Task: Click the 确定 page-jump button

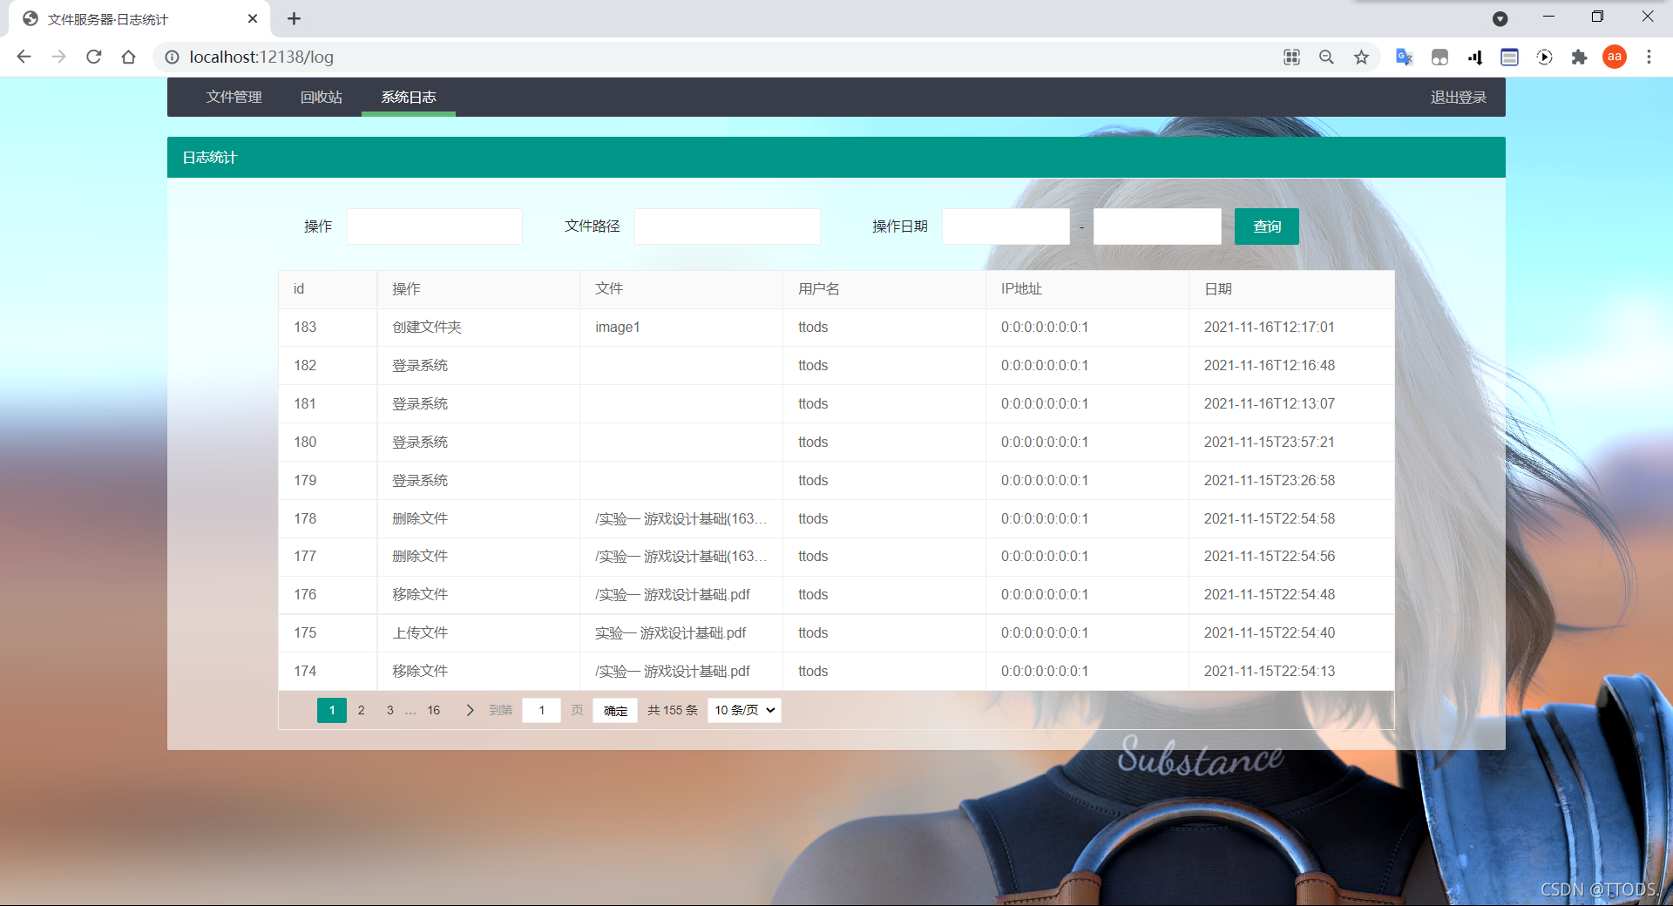Action: pyautogui.click(x=615, y=710)
